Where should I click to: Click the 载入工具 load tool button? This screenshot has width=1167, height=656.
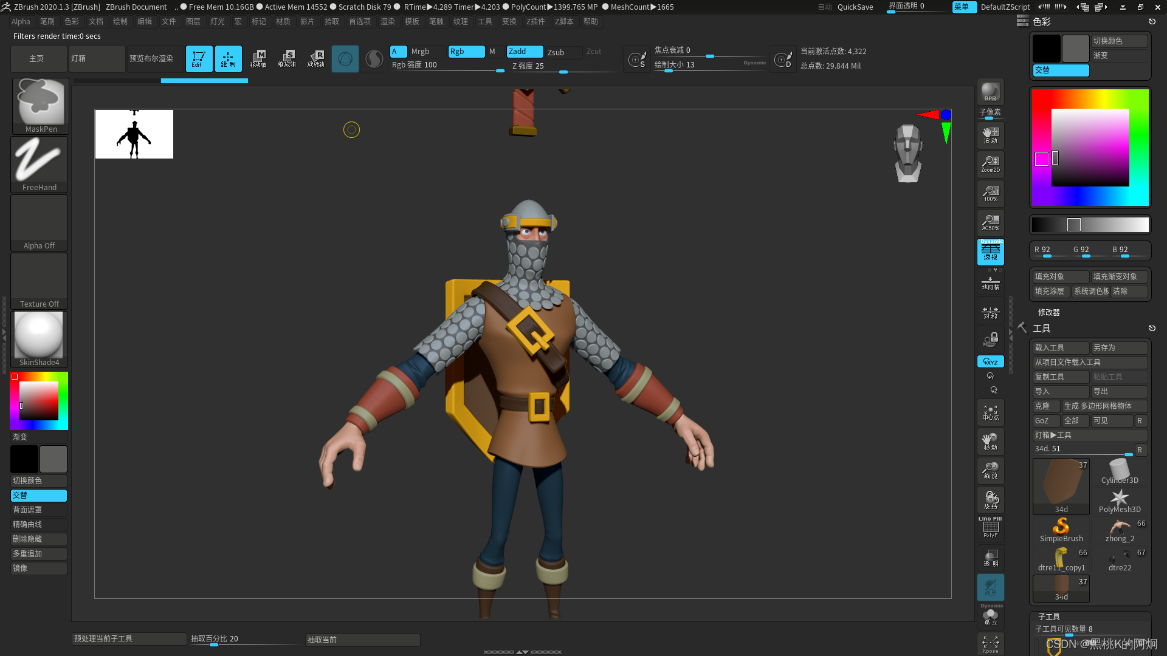point(1060,347)
